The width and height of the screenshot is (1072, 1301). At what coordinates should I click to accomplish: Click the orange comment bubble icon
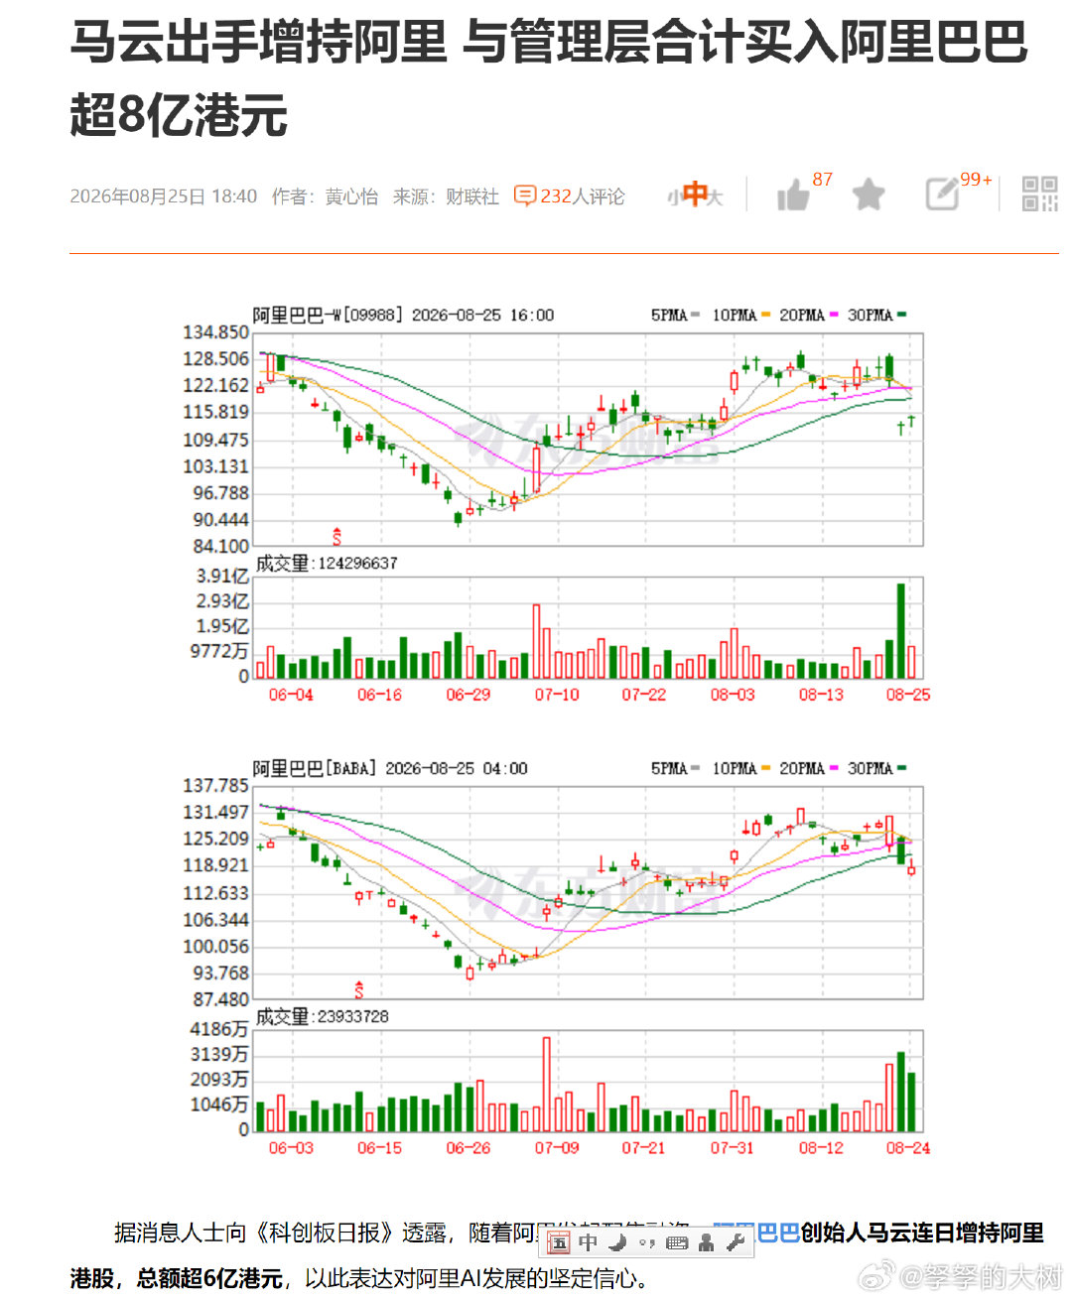click(524, 196)
